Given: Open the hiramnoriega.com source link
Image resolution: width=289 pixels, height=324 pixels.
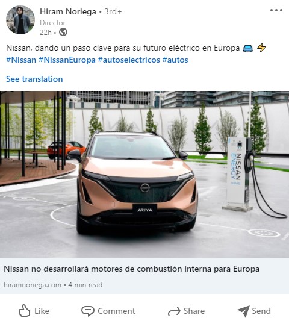Looking at the screenshot, I should [x=33, y=285].
